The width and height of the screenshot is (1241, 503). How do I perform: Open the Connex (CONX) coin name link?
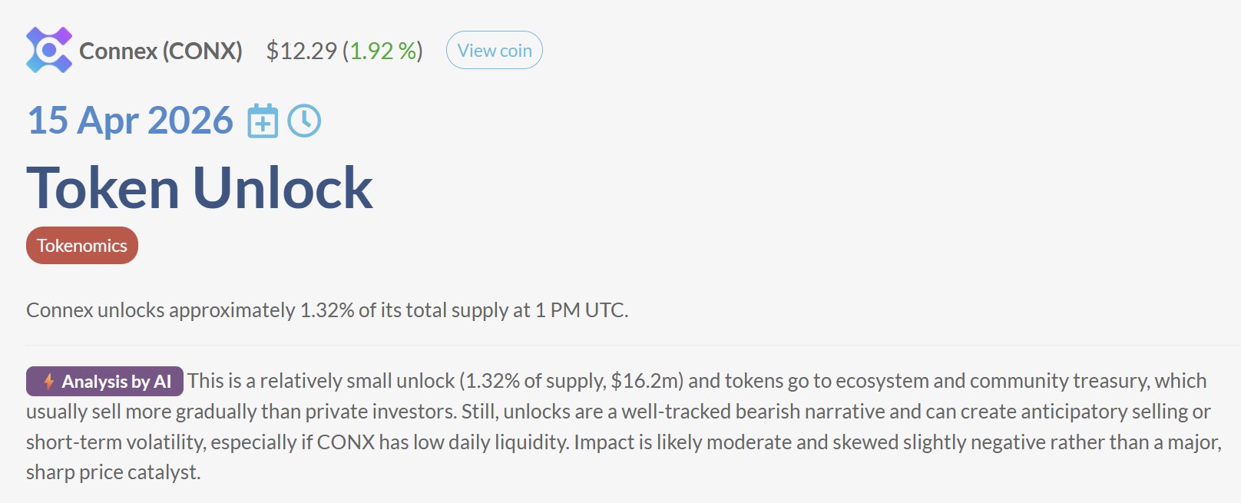(x=161, y=51)
